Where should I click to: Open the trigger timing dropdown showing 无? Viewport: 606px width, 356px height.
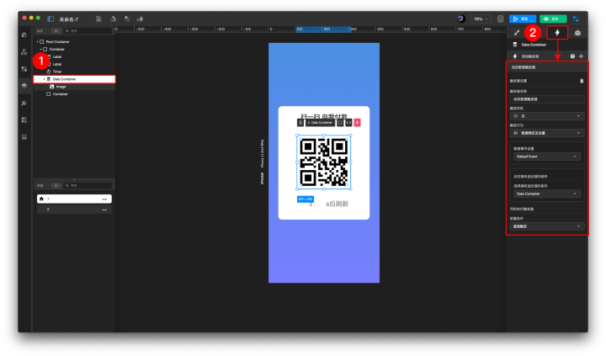[547, 116]
